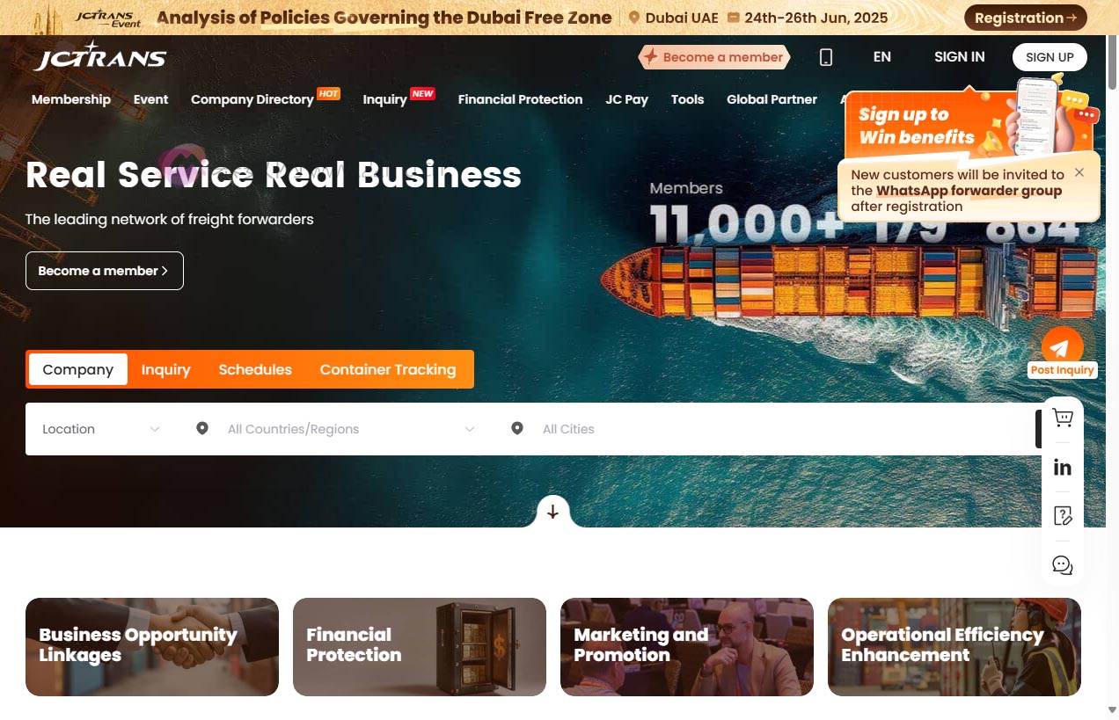Click the Post Inquiry paper plane icon
This screenshot has width=1119, height=720.
[1062, 346]
